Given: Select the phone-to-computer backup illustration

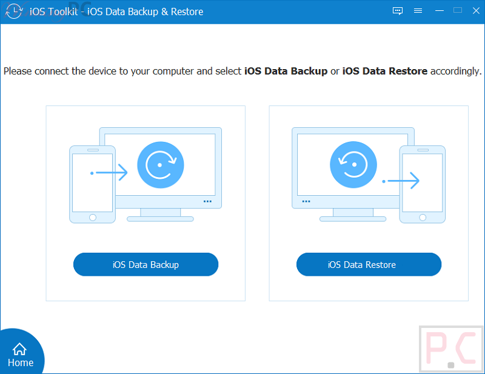Looking at the screenshot, I should (145, 175).
